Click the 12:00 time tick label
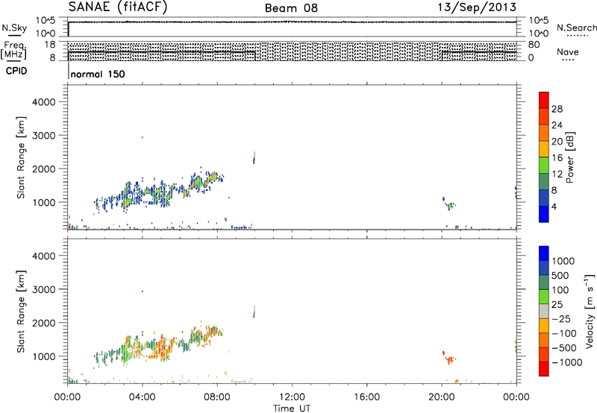The height and width of the screenshot is (413, 597). 292,397
